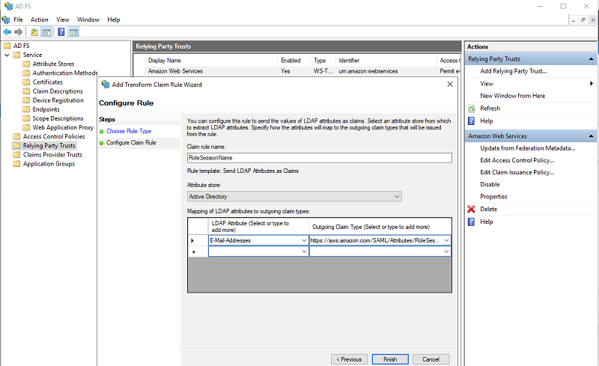The image size is (599, 366).
Task: Open the Attribute store dropdown
Action: click(x=397, y=196)
